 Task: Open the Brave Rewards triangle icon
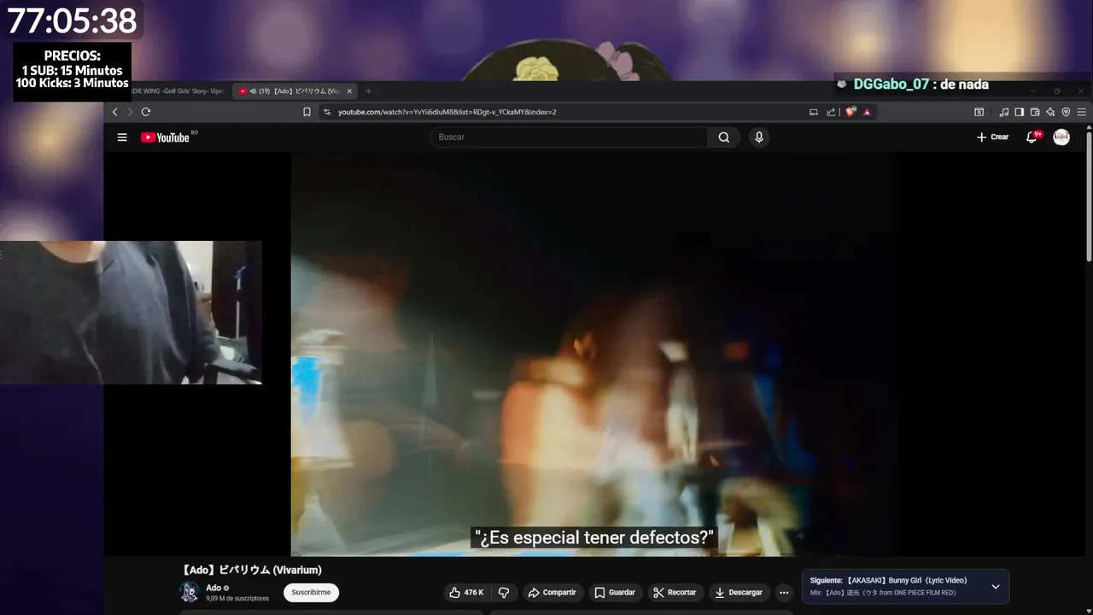pos(867,112)
